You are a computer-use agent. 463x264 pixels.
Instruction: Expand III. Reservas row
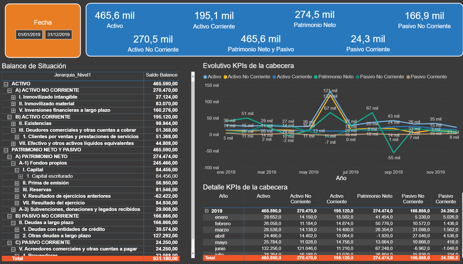pos(17,190)
